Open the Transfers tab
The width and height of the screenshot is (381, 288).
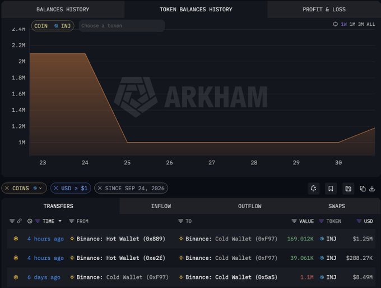tap(58, 206)
